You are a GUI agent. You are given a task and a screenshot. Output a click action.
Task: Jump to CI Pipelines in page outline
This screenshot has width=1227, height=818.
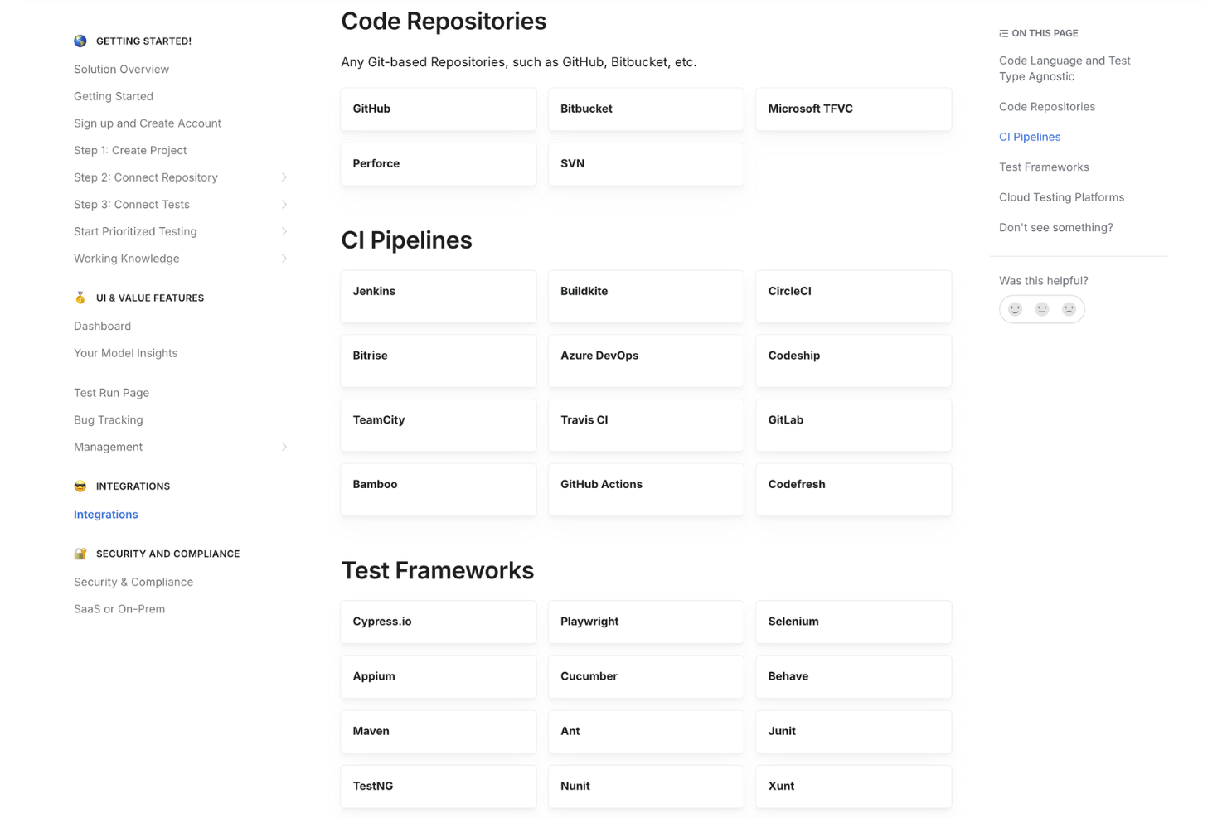1030,137
